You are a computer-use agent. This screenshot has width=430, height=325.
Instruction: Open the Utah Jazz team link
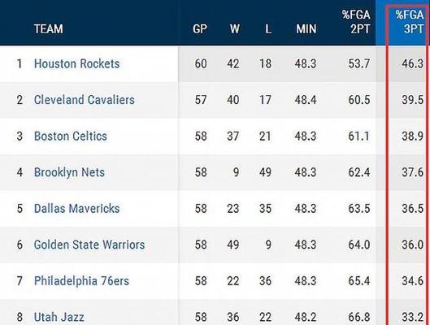click(59, 317)
